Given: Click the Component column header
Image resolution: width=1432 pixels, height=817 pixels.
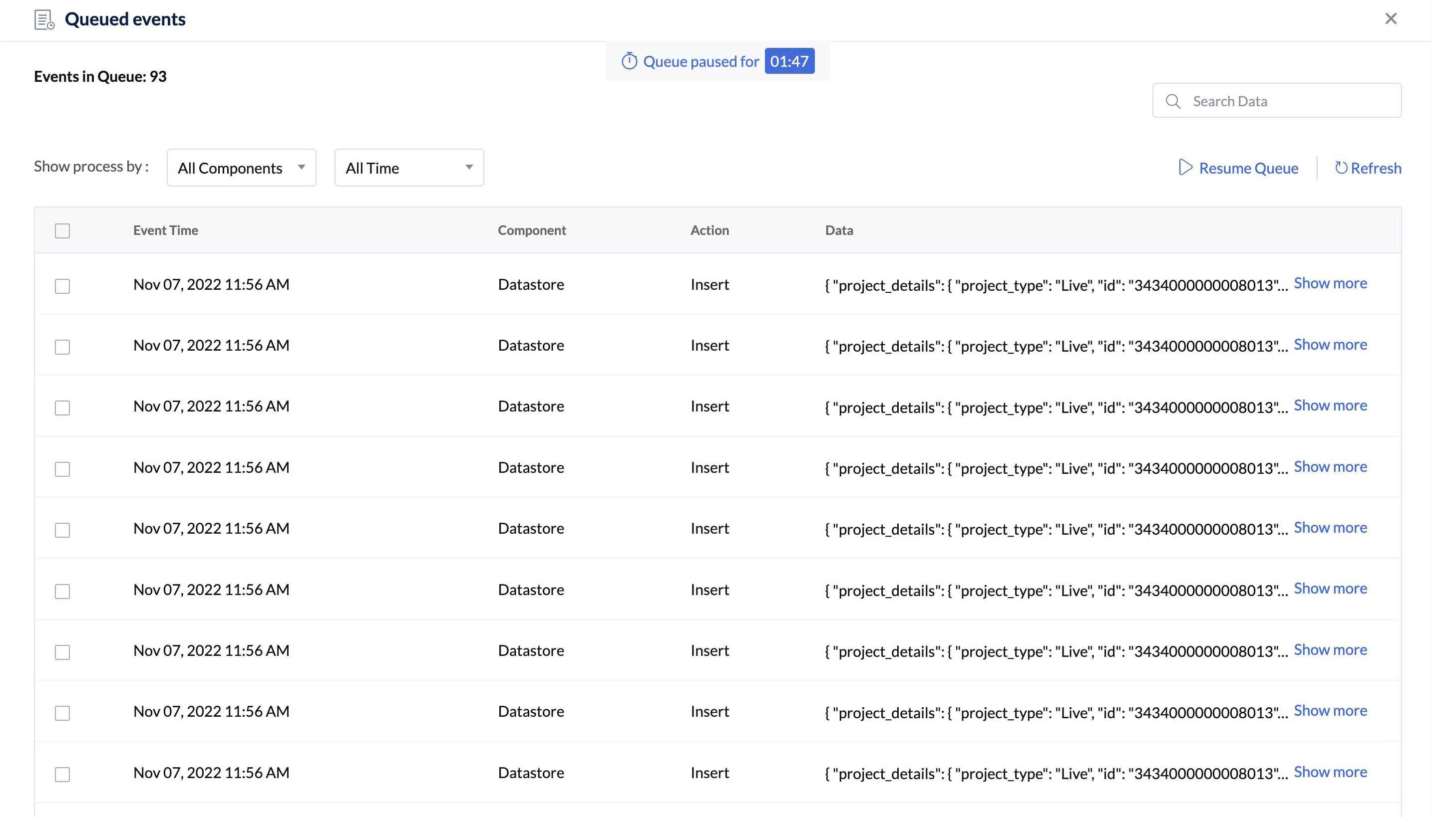Looking at the screenshot, I should 531,230.
